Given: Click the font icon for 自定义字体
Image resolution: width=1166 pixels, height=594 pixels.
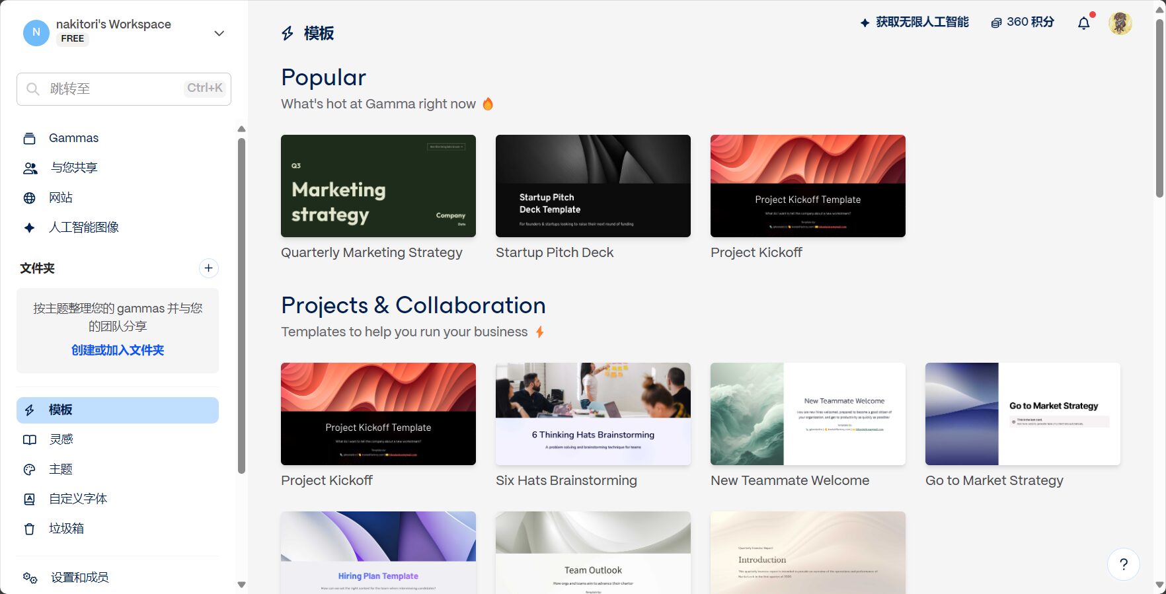Looking at the screenshot, I should coord(29,500).
